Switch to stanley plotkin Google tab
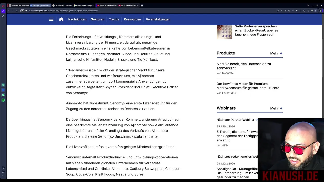This screenshot has height=182, width=324. click(84, 5)
